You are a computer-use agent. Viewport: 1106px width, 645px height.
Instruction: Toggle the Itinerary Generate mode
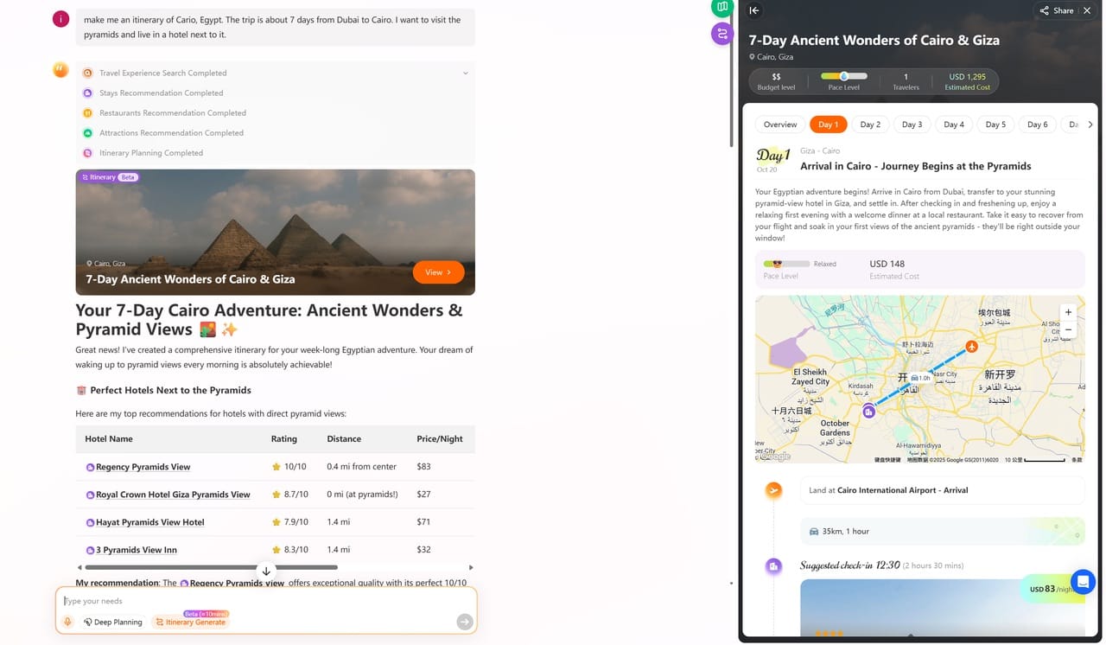[190, 622]
